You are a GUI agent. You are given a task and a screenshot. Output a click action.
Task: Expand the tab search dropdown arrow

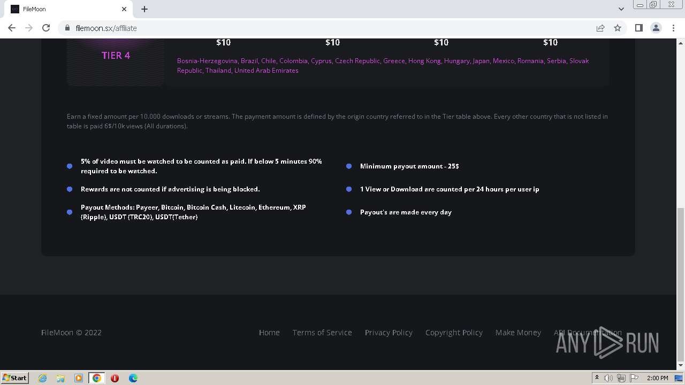621,9
